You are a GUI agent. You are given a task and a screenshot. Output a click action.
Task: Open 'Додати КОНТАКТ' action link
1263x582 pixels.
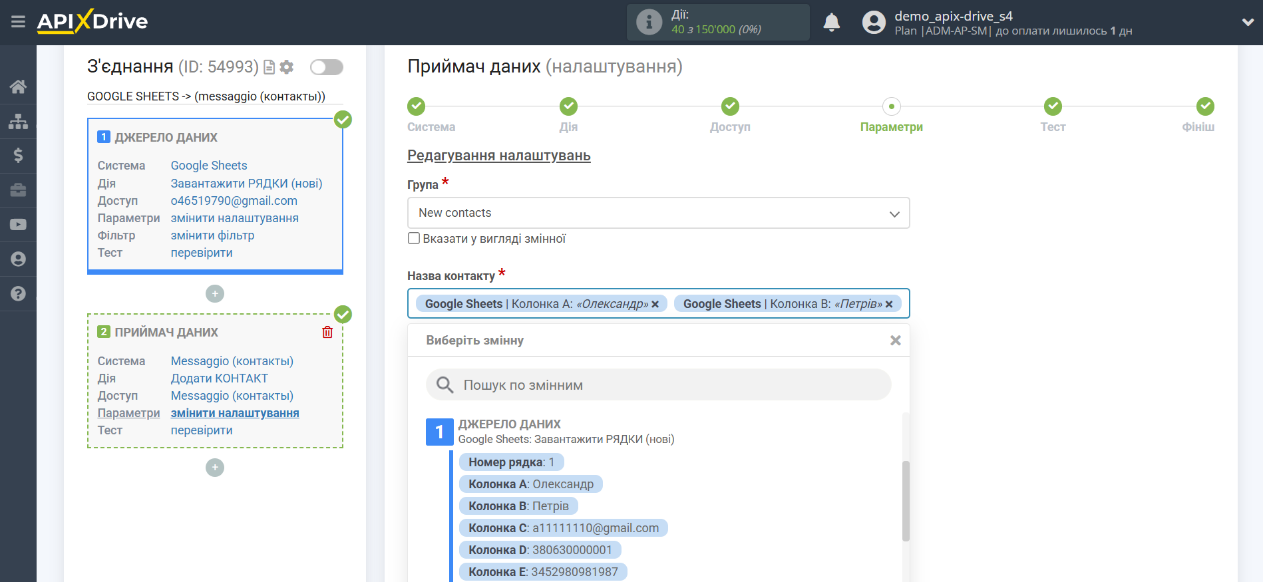220,378
